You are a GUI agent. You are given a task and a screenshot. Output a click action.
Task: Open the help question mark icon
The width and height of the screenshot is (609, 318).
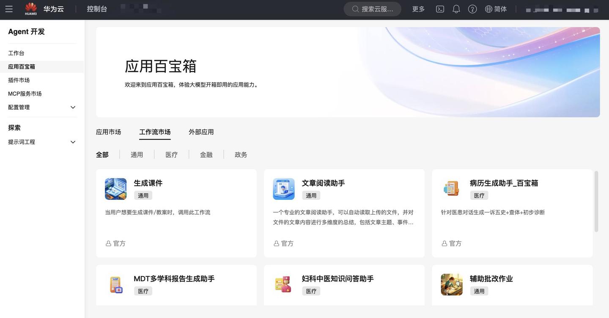[x=472, y=9]
